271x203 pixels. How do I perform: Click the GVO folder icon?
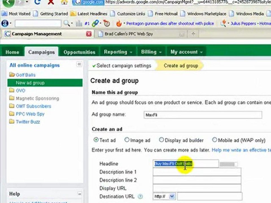[x=12, y=90]
